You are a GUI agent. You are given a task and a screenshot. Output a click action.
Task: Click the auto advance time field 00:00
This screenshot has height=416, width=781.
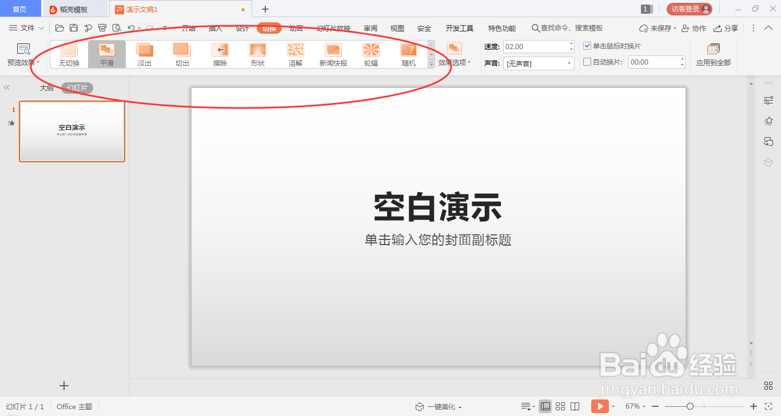(656, 62)
